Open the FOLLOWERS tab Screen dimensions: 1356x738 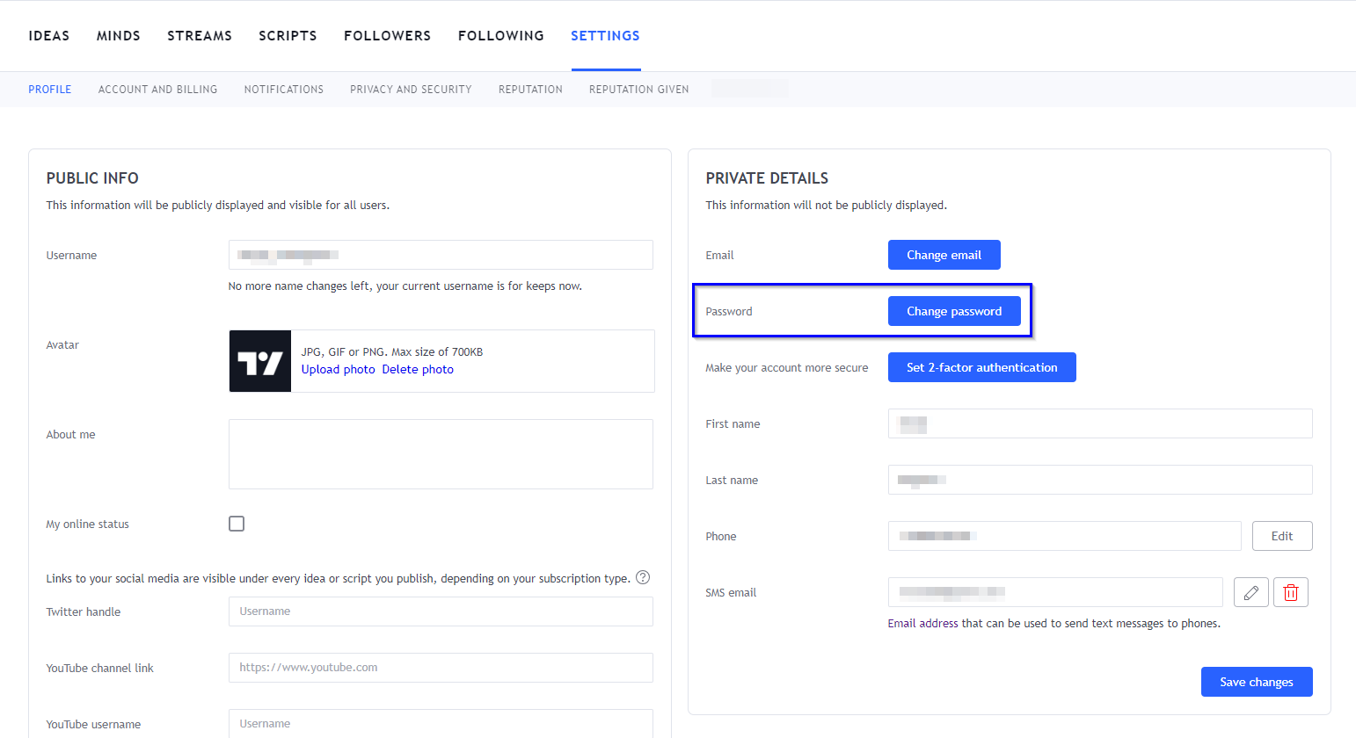tap(387, 35)
